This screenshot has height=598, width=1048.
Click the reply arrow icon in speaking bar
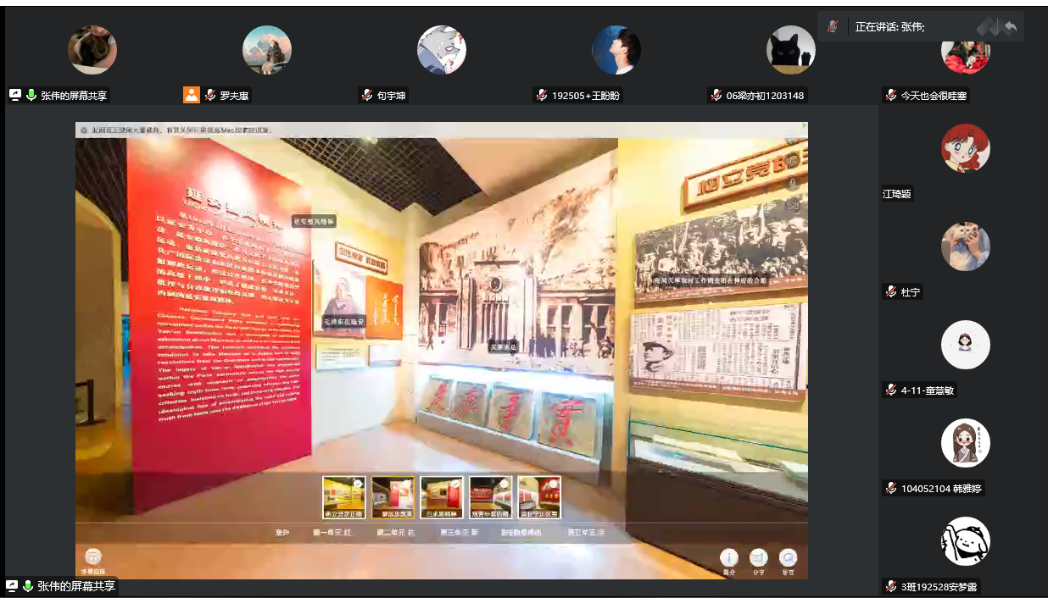[x=1010, y=27]
